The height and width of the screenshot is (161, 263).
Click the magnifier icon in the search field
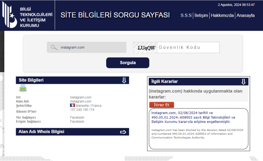click(54, 47)
